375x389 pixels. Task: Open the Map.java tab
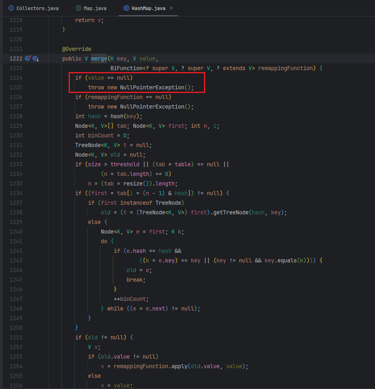click(95, 8)
